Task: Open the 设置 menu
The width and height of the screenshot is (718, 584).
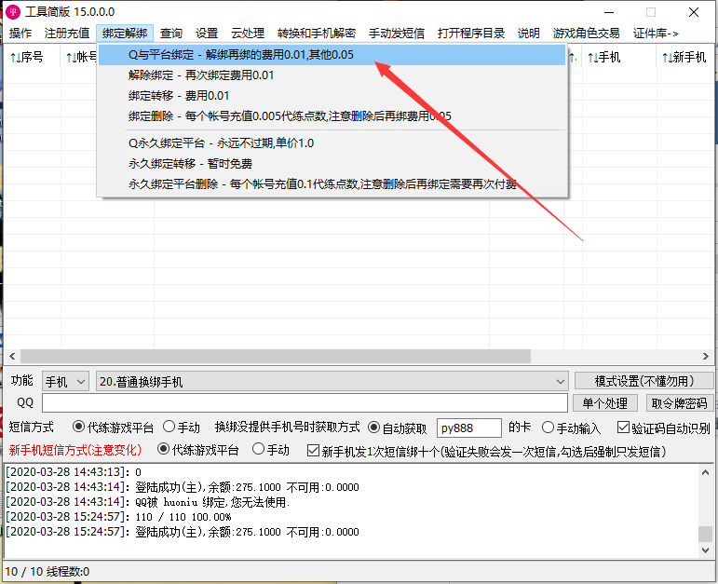Action: [207, 33]
